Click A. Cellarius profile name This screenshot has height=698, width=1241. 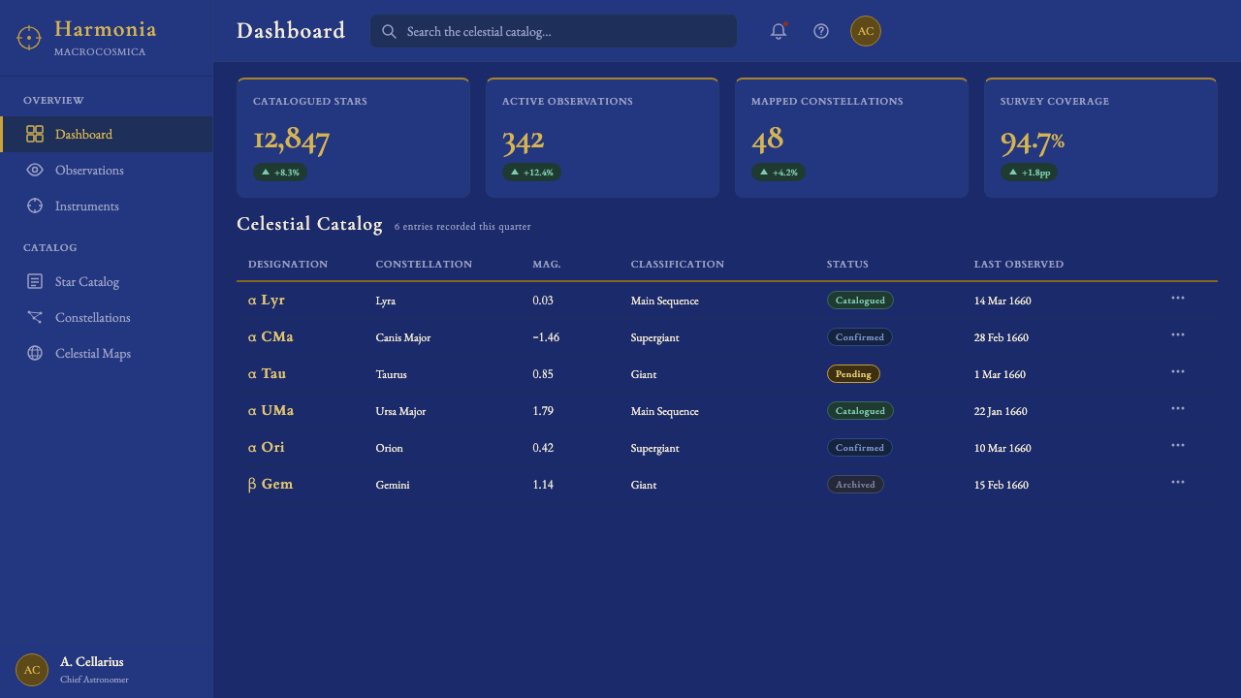coord(92,662)
